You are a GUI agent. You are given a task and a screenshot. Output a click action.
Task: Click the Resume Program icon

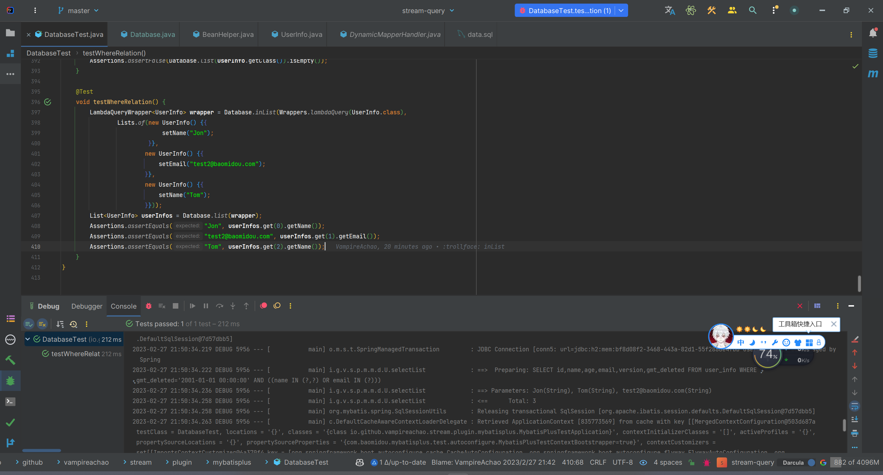192,306
